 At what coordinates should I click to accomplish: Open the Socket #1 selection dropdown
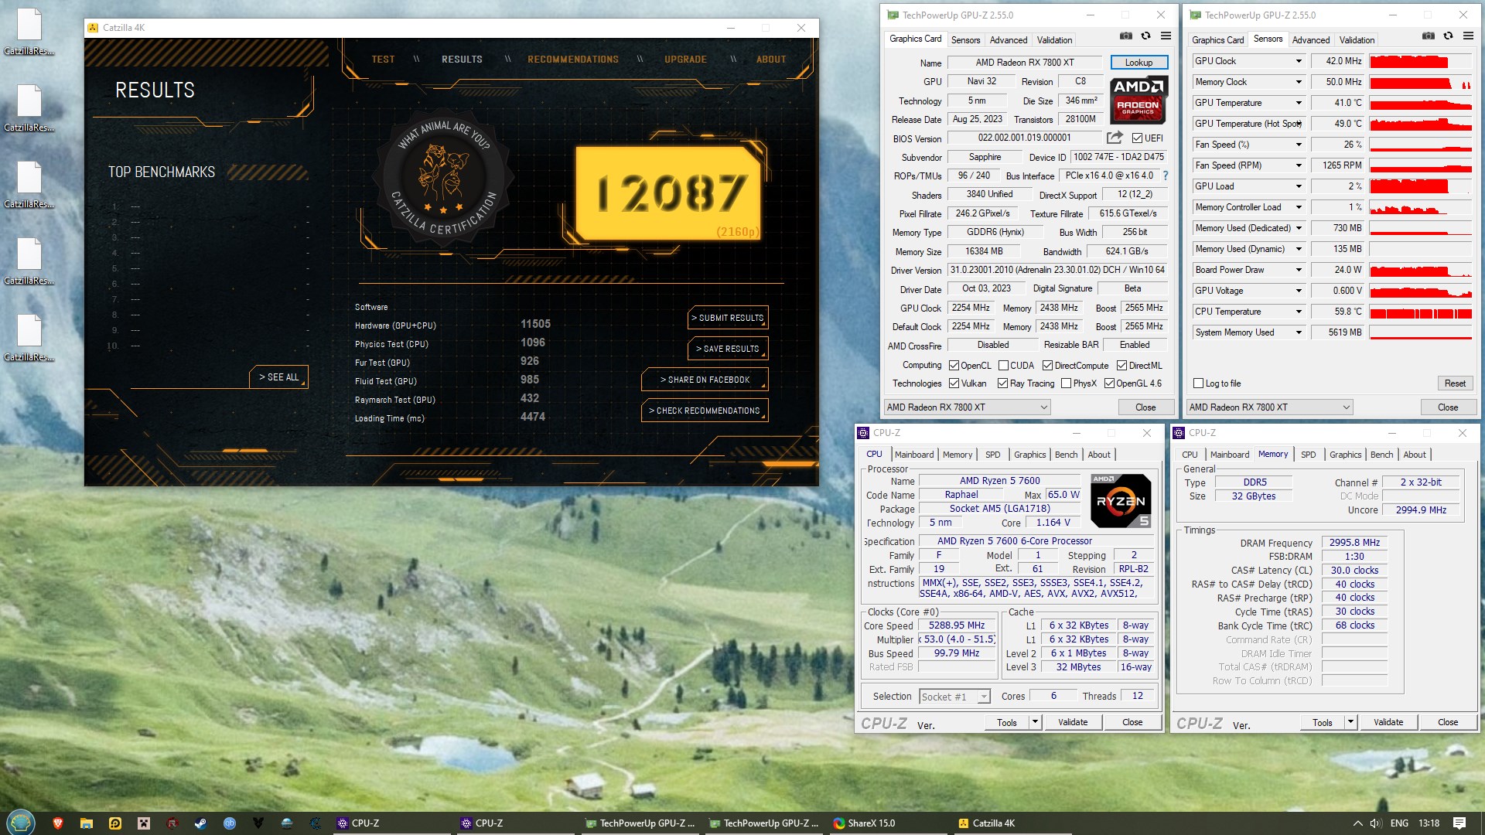pos(954,697)
